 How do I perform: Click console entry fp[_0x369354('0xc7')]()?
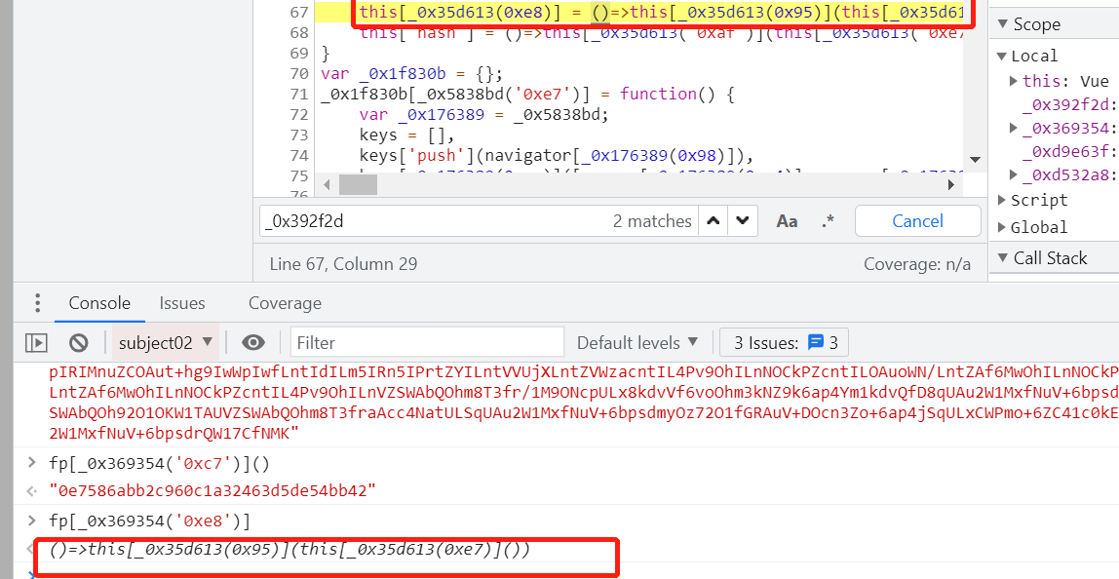pos(159,463)
